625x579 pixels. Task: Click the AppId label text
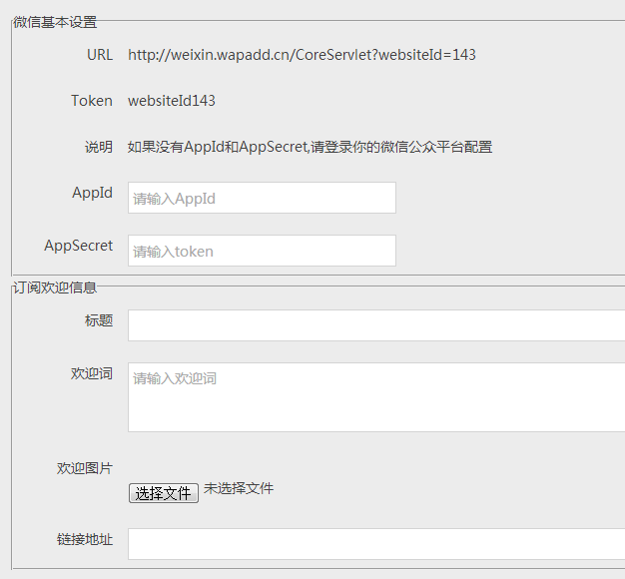click(92, 193)
